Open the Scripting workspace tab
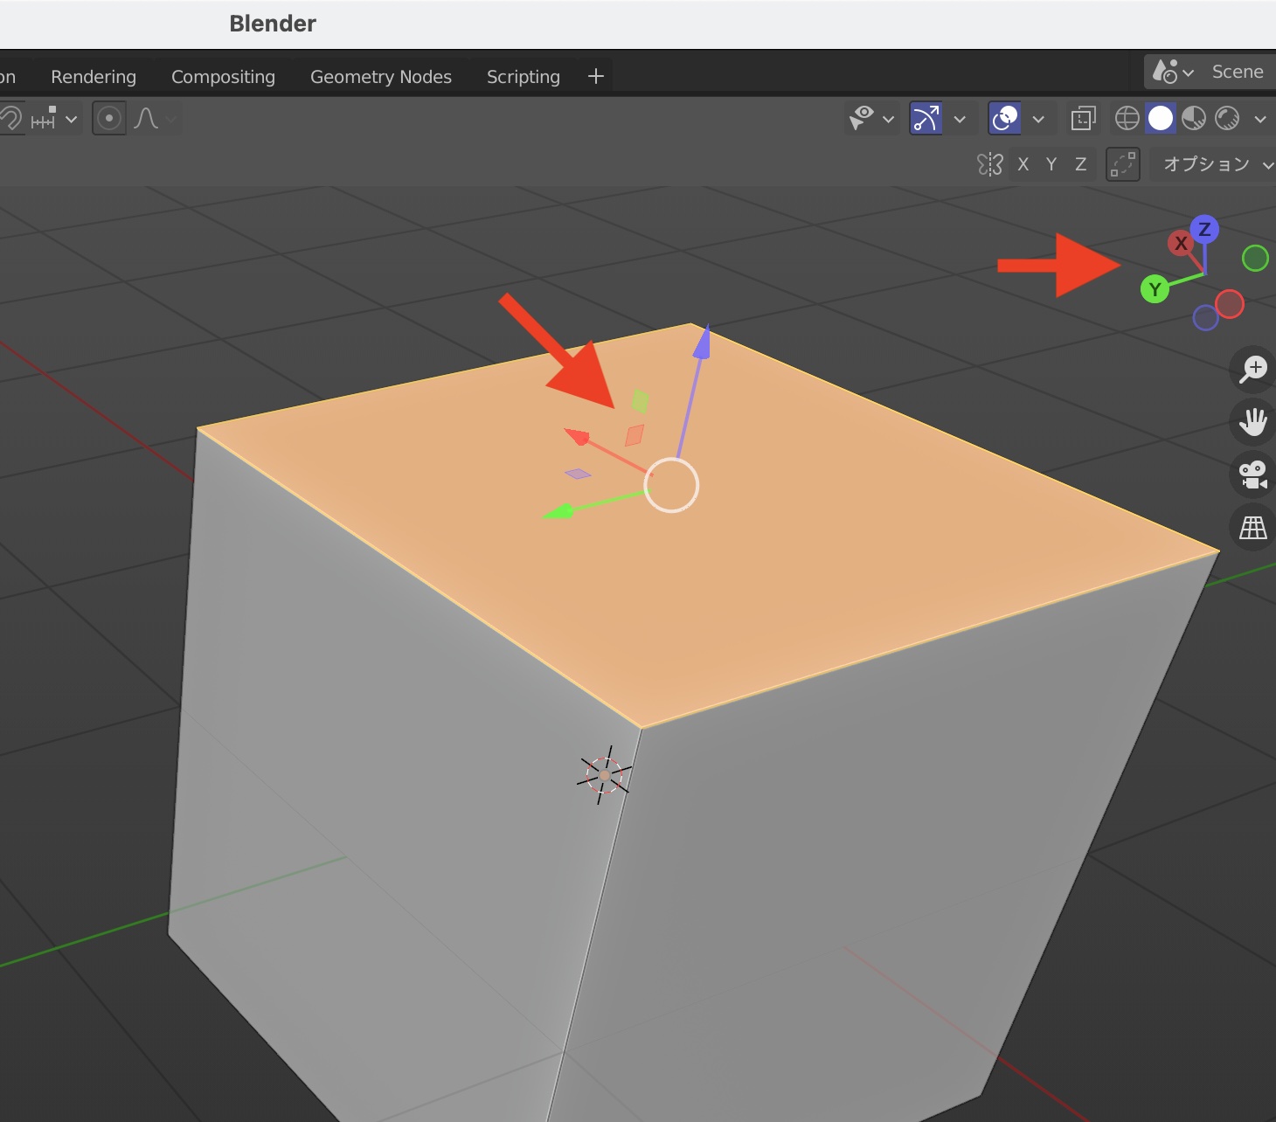1276x1122 pixels. (x=522, y=77)
